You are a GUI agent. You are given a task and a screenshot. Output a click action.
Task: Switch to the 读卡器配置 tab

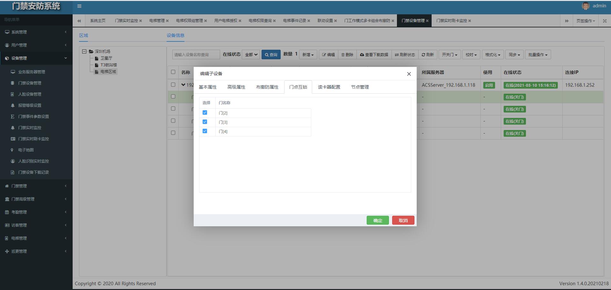pyautogui.click(x=329, y=87)
